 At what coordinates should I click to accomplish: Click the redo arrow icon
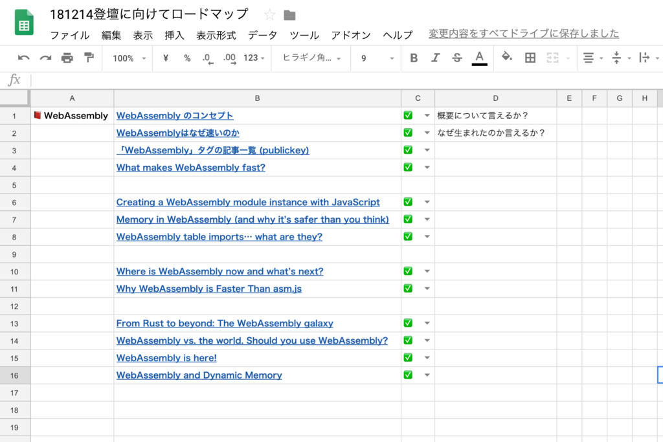coord(45,58)
